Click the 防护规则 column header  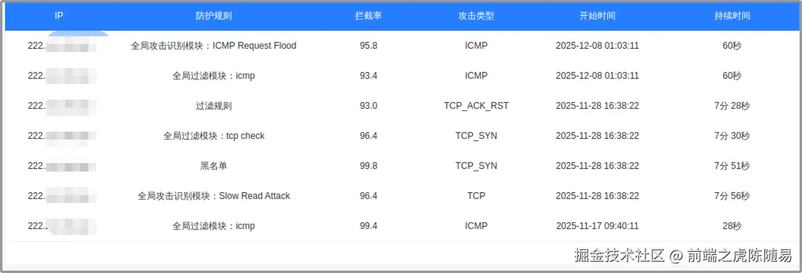coord(214,16)
